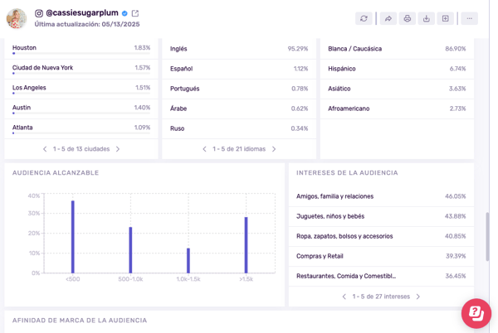This screenshot has width=498, height=333.
Task: Open the profile external link icon
Action: click(x=135, y=13)
